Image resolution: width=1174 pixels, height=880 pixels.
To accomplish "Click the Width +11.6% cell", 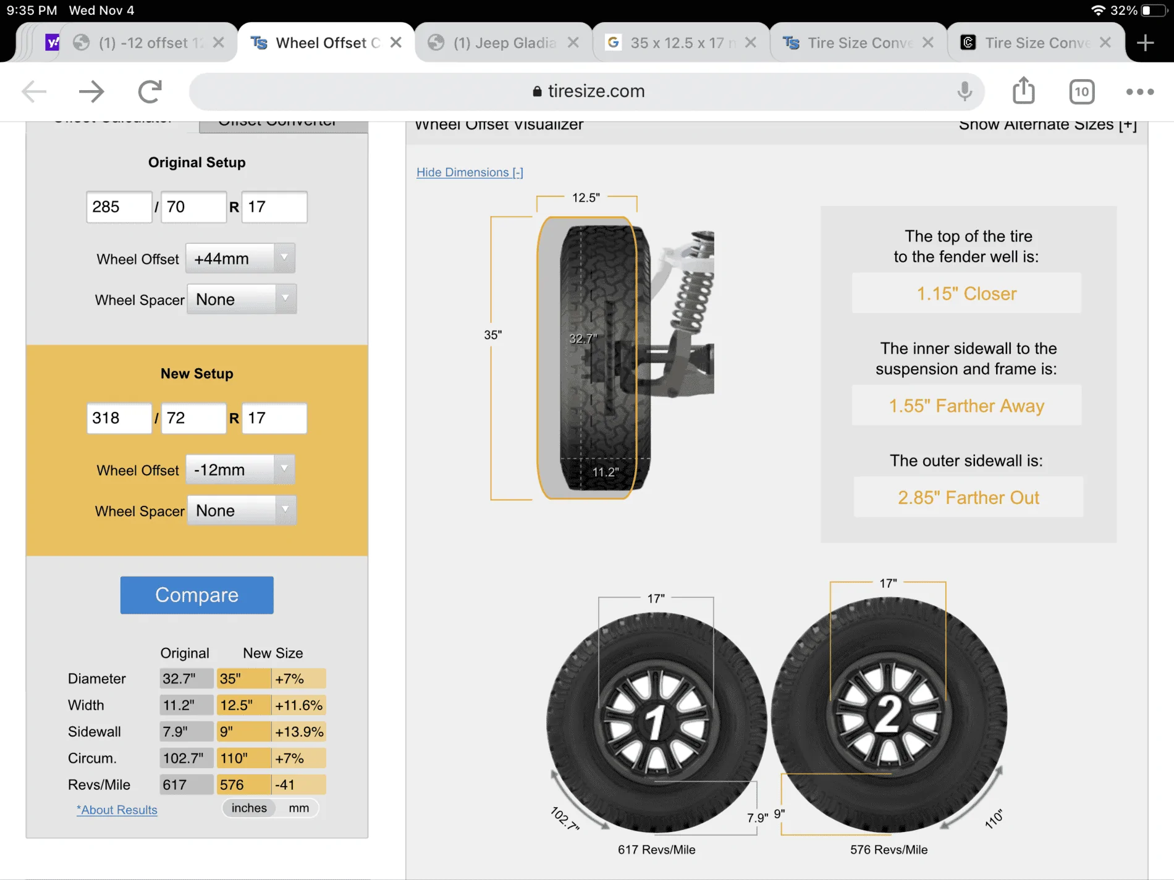I will [299, 705].
